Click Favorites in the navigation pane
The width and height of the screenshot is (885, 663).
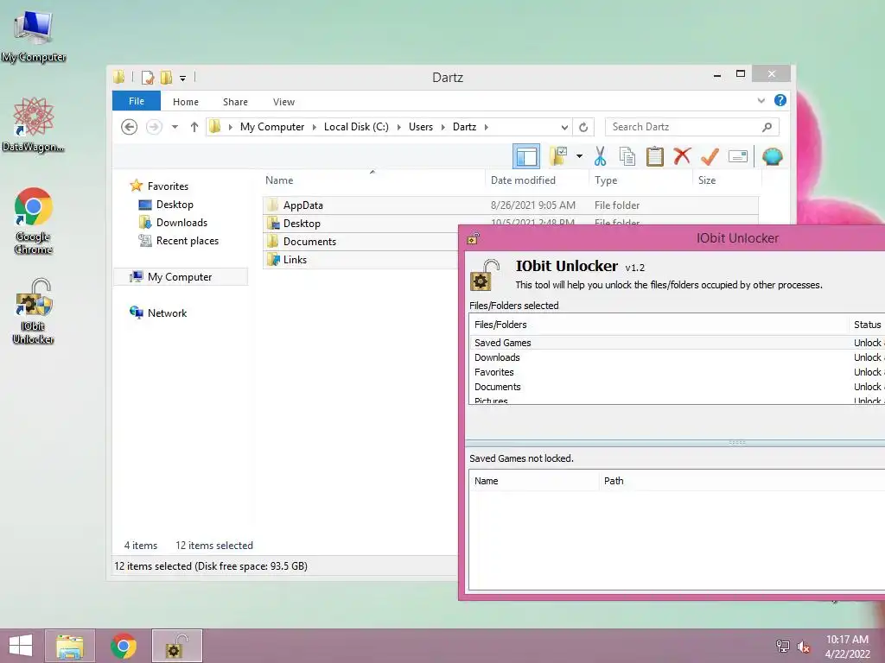168,186
